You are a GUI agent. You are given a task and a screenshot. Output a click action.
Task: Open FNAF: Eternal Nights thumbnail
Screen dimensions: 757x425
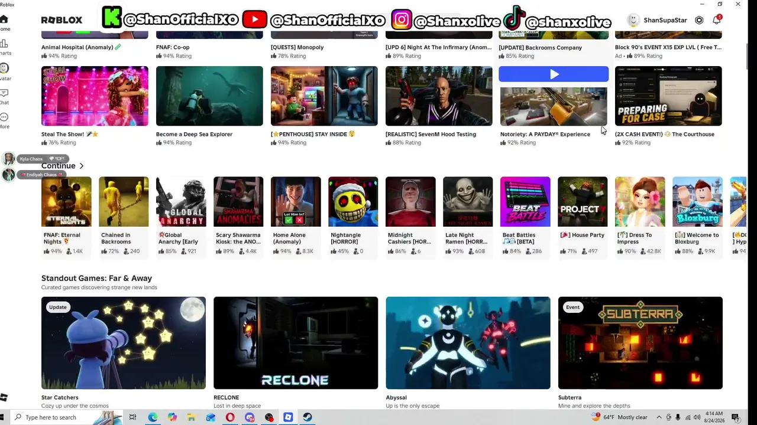tap(66, 202)
